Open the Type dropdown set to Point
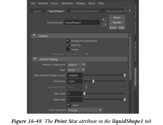The height and width of the screenshot is (125, 163). tap(76, 70)
